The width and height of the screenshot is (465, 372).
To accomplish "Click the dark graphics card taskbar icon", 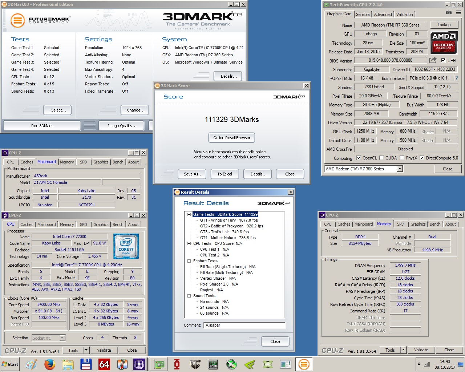I will (213, 364).
